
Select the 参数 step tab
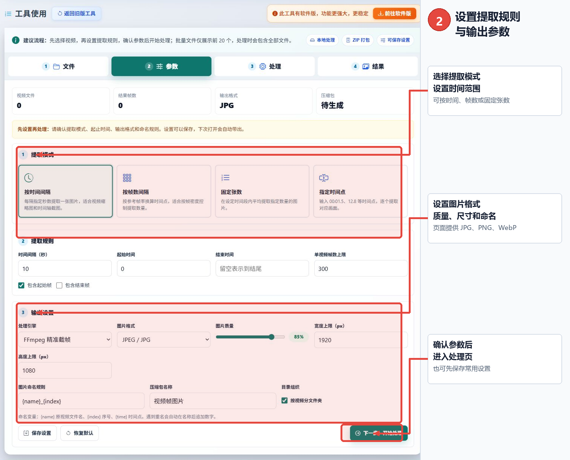pyautogui.click(x=161, y=66)
